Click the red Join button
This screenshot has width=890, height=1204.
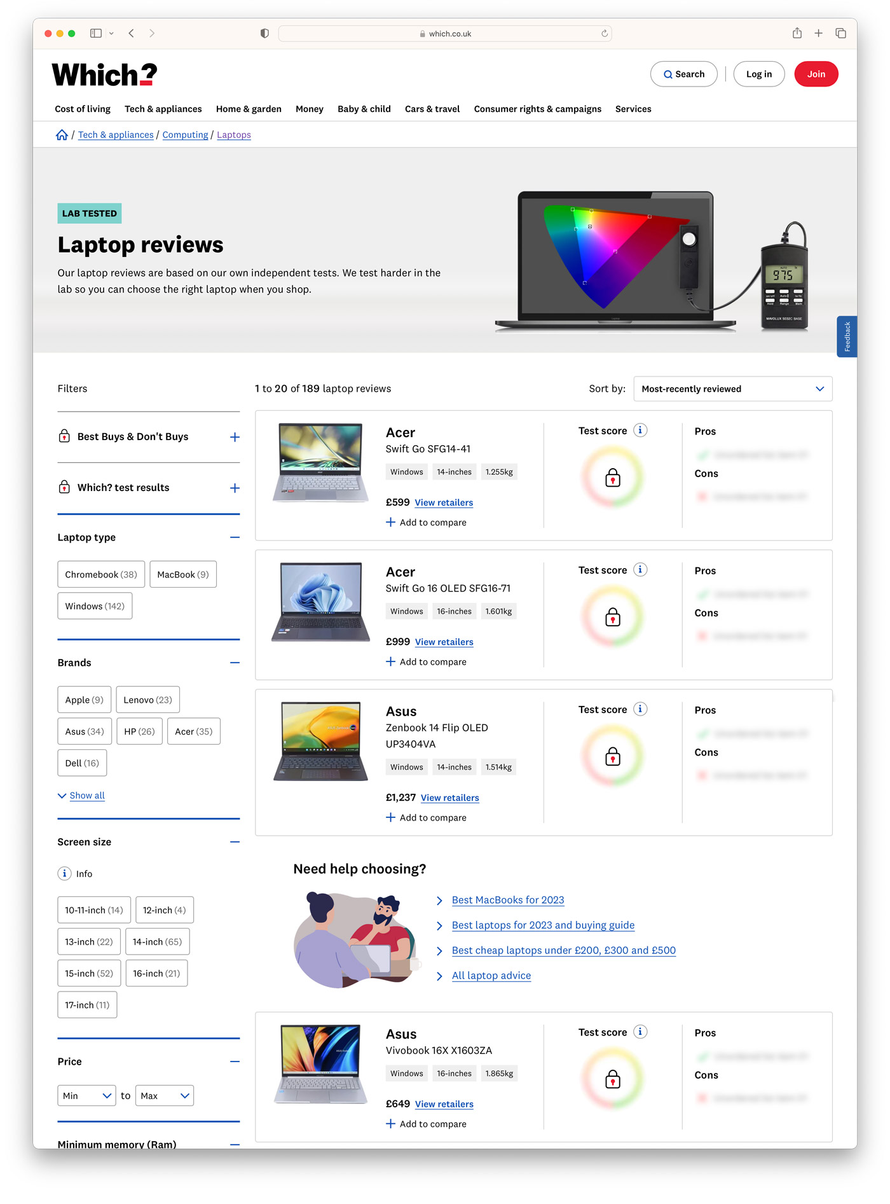[x=816, y=74]
